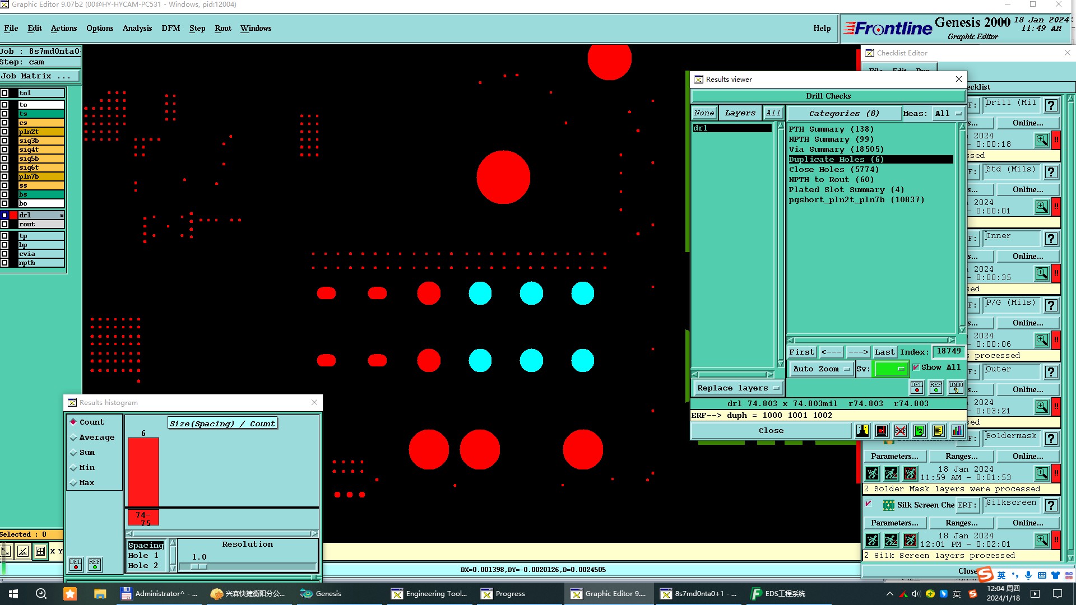This screenshot has height=605, width=1076.
Task: Open the Auto Zoom dropdown
Action: [820, 369]
